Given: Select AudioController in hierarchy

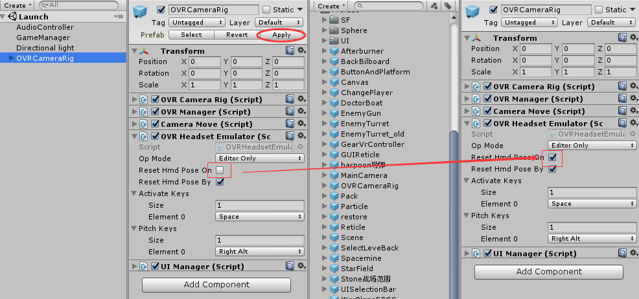Looking at the screenshot, I should [x=45, y=27].
